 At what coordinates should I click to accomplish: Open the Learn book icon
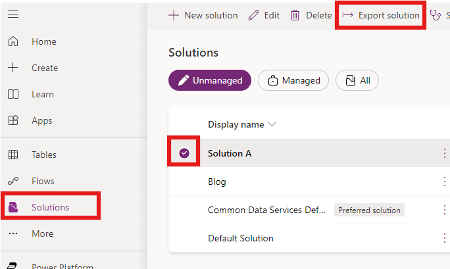point(13,94)
